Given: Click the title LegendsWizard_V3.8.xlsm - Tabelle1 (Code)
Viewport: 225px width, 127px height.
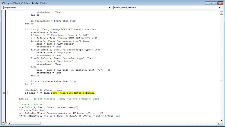Looking at the screenshot, I should click(26, 3).
